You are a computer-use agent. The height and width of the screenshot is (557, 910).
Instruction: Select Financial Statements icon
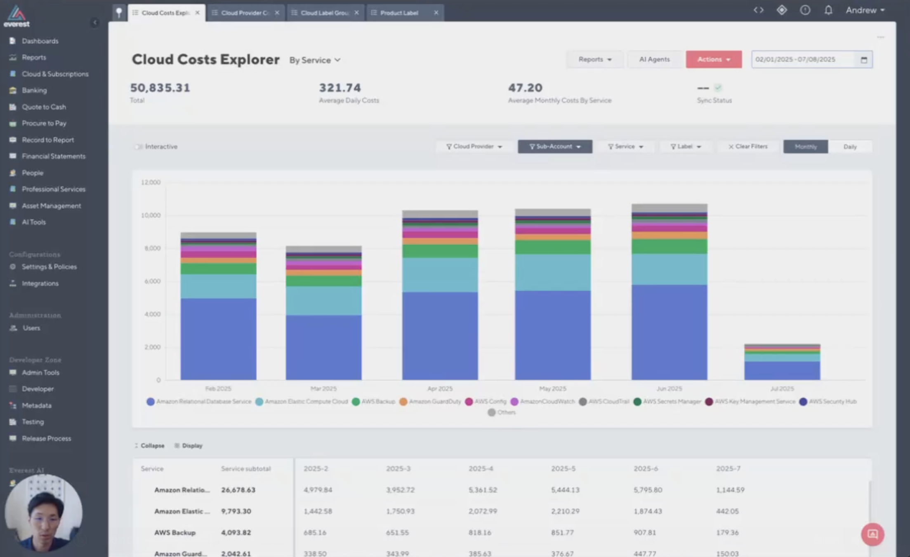pyautogui.click(x=13, y=156)
